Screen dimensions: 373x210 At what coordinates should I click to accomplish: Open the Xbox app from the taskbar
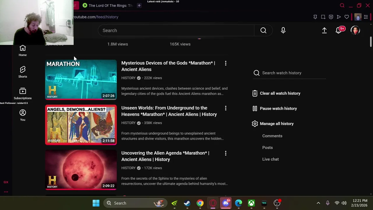coord(251,203)
